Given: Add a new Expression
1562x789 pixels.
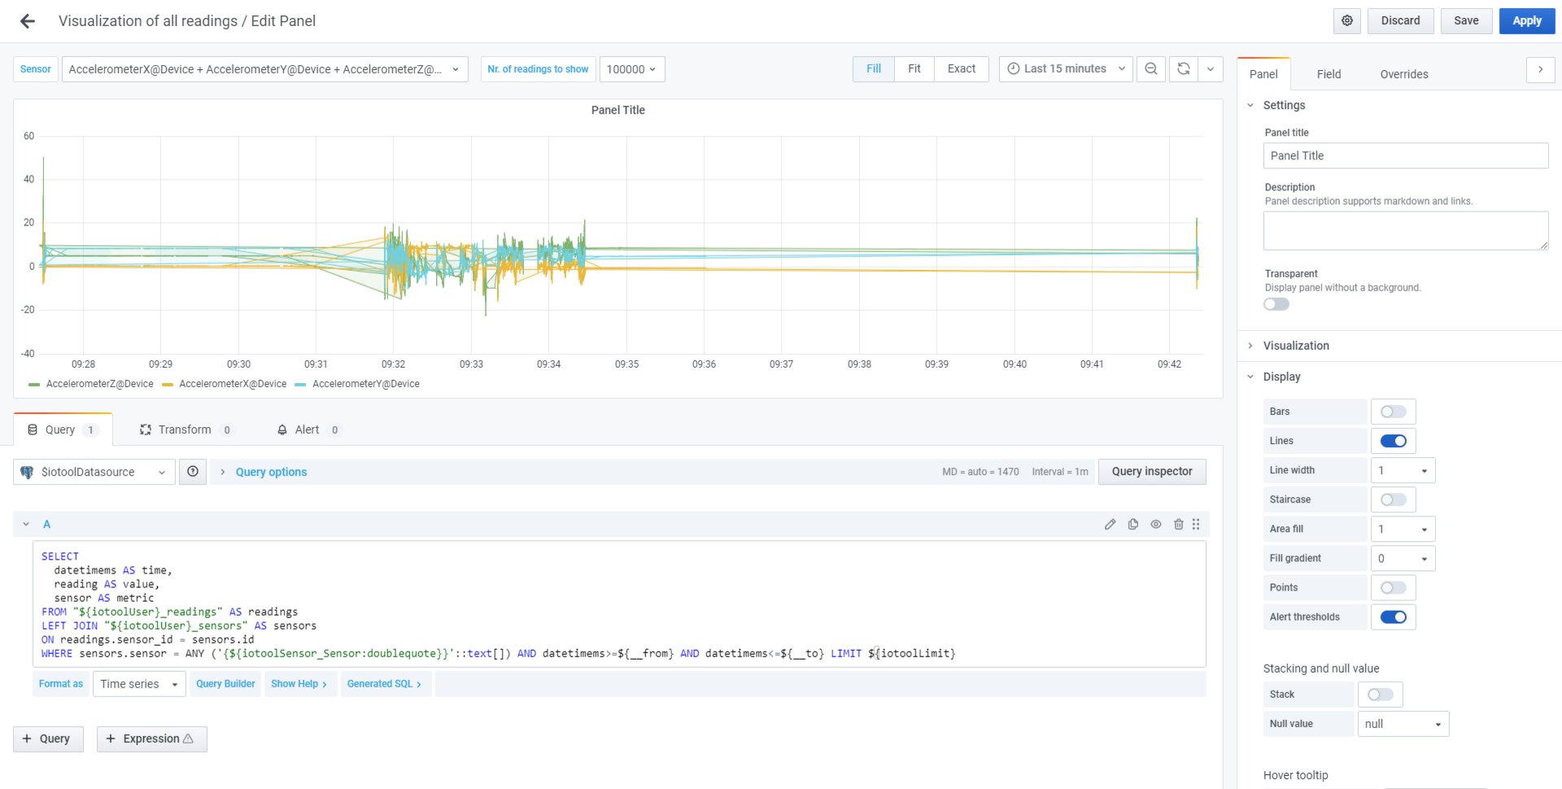Looking at the screenshot, I should pos(152,739).
